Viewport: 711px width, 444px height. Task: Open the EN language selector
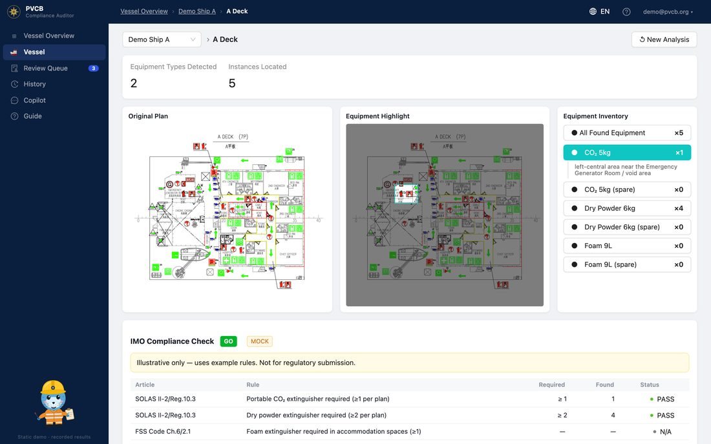[599, 12]
